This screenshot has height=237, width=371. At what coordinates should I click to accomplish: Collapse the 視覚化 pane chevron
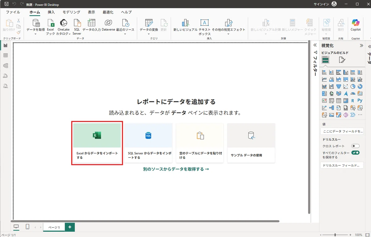[361, 45]
